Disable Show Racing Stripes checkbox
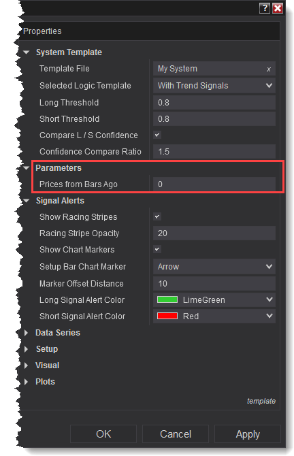This screenshot has width=294, height=456. [x=157, y=216]
